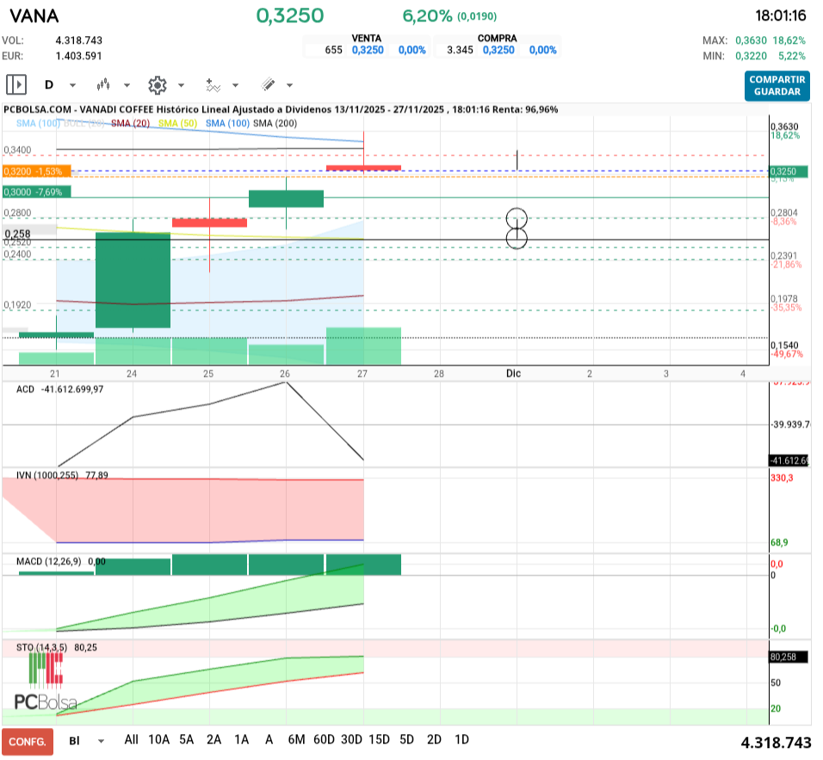Select the All time range option
Viewport: 823px width, 760px height.
(131, 739)
